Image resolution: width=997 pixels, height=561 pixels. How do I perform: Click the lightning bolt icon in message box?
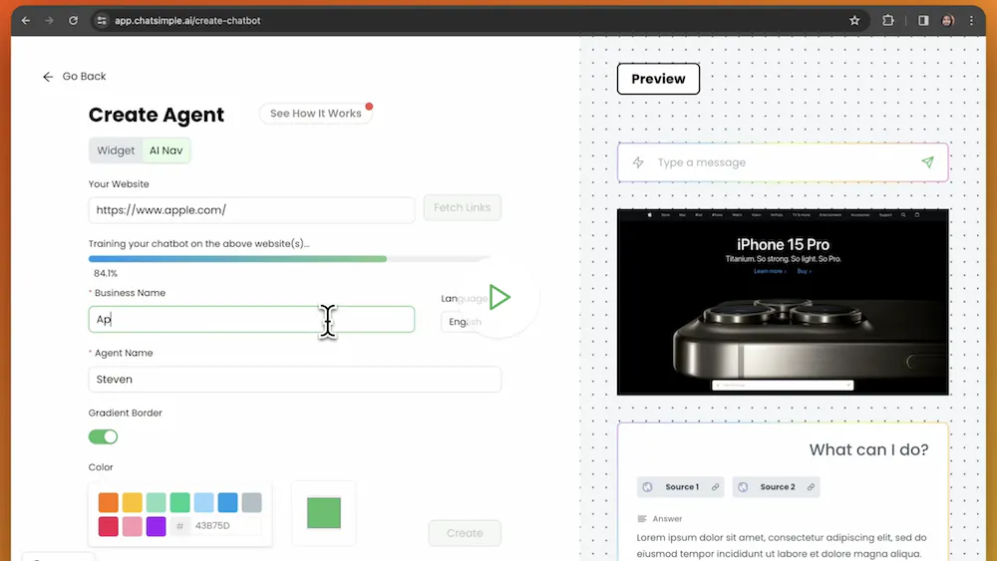pos(638,162)
